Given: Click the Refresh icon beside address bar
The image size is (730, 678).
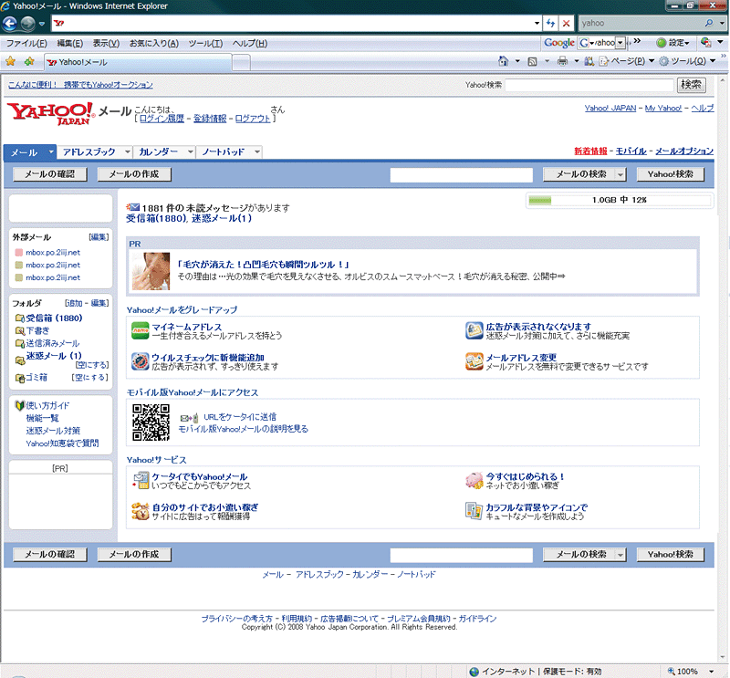Looking at the screenshot, I should pyautogui.click(x=551, y=23).
